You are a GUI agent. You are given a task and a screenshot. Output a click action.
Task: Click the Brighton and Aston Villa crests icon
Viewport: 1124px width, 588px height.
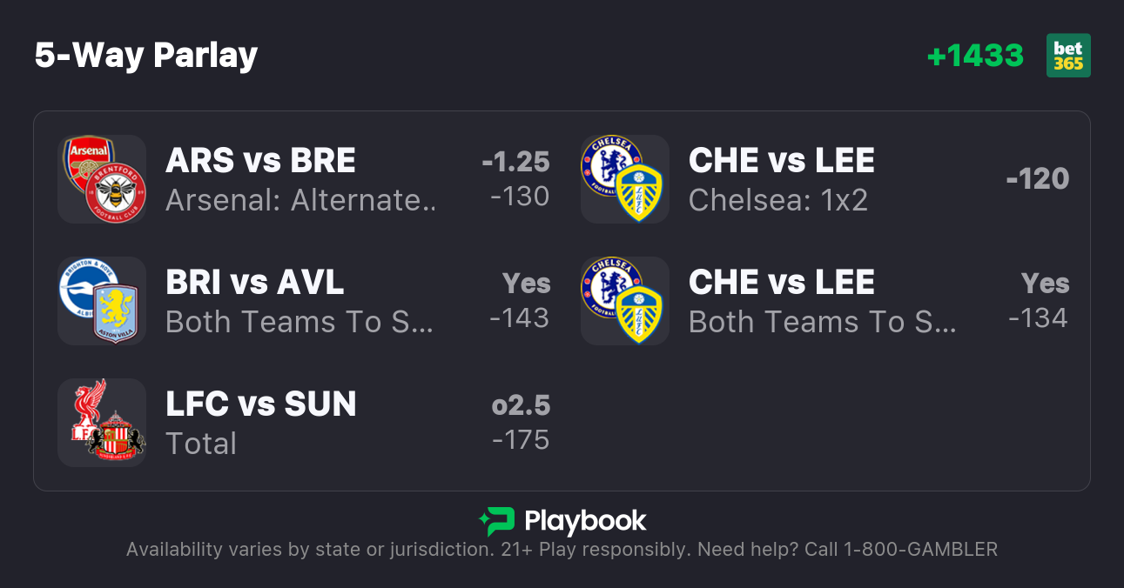(x=102, y=301)
